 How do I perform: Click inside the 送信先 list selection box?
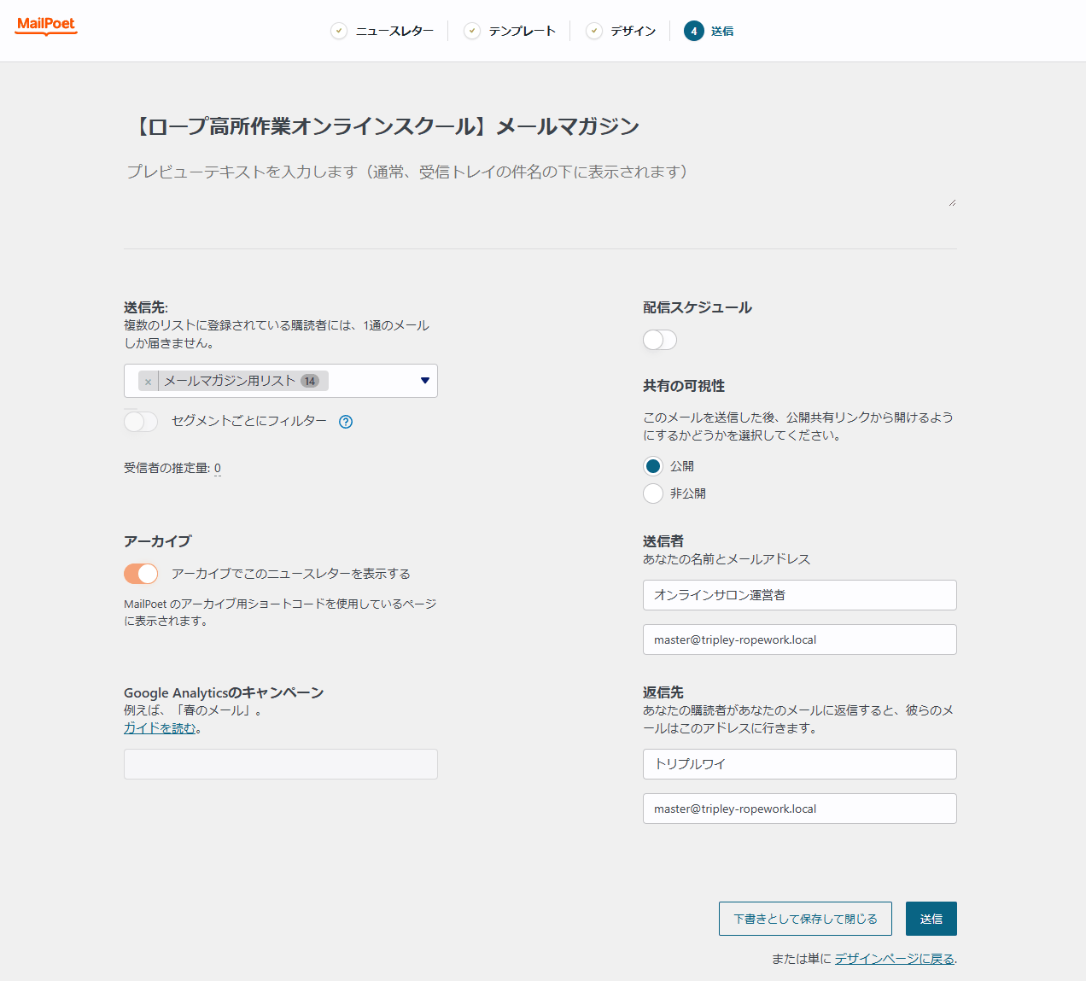[x=281, y=381]
